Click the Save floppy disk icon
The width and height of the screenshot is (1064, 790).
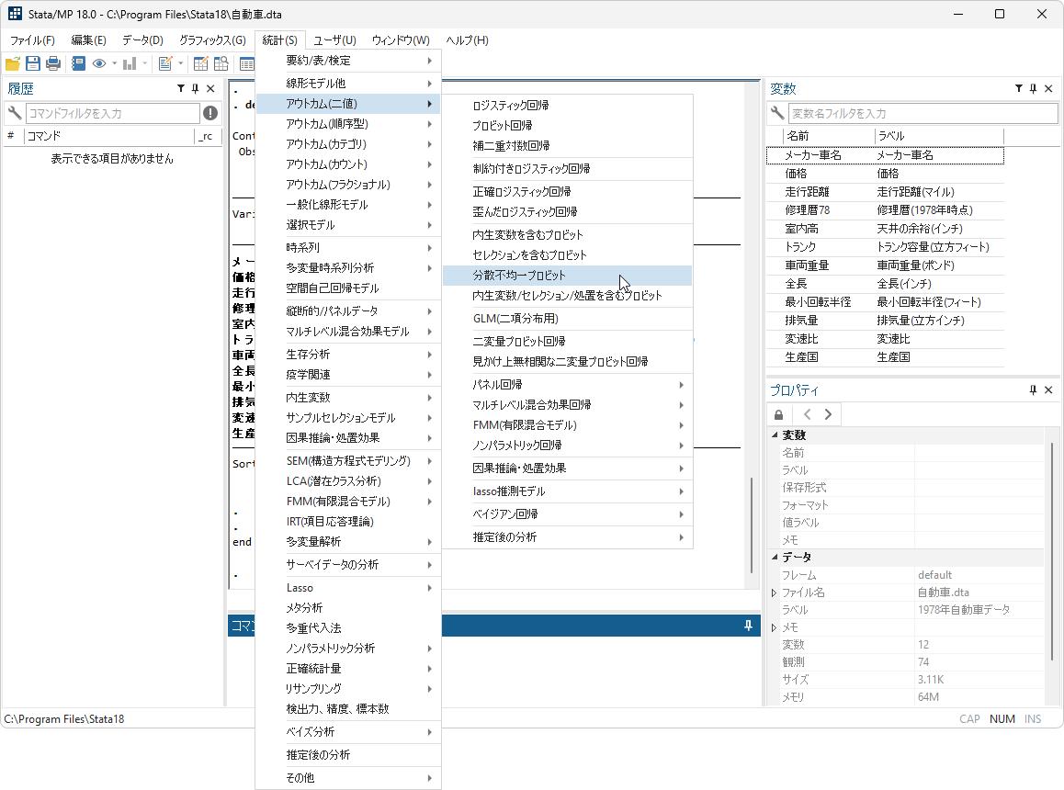[32, 63]
